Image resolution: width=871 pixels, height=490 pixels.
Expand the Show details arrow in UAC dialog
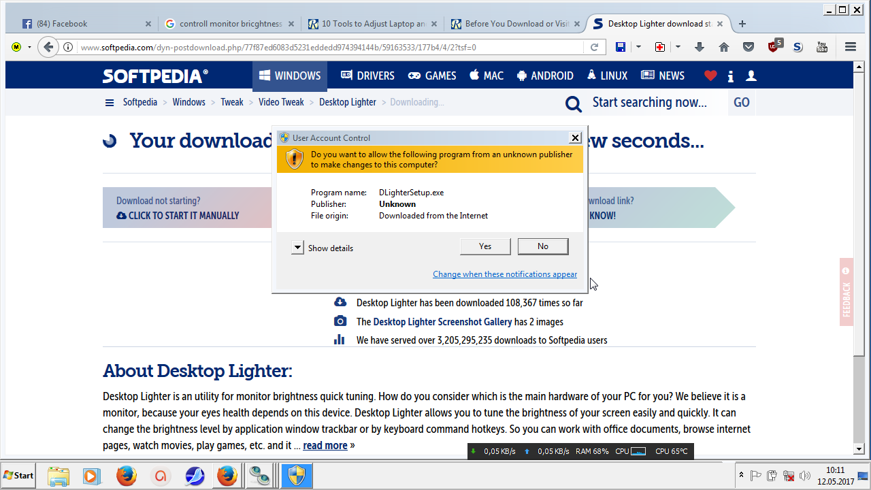(x=297, y=248)
